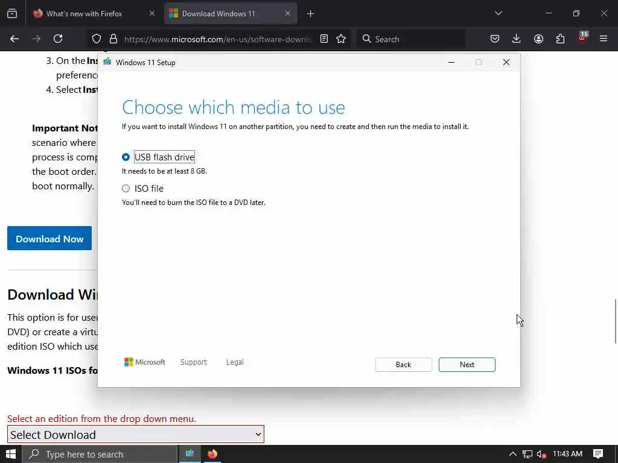The width and height of the screenshot is (618, 463).
Task: Click the Firefox Search box
Action: [412, 39]
